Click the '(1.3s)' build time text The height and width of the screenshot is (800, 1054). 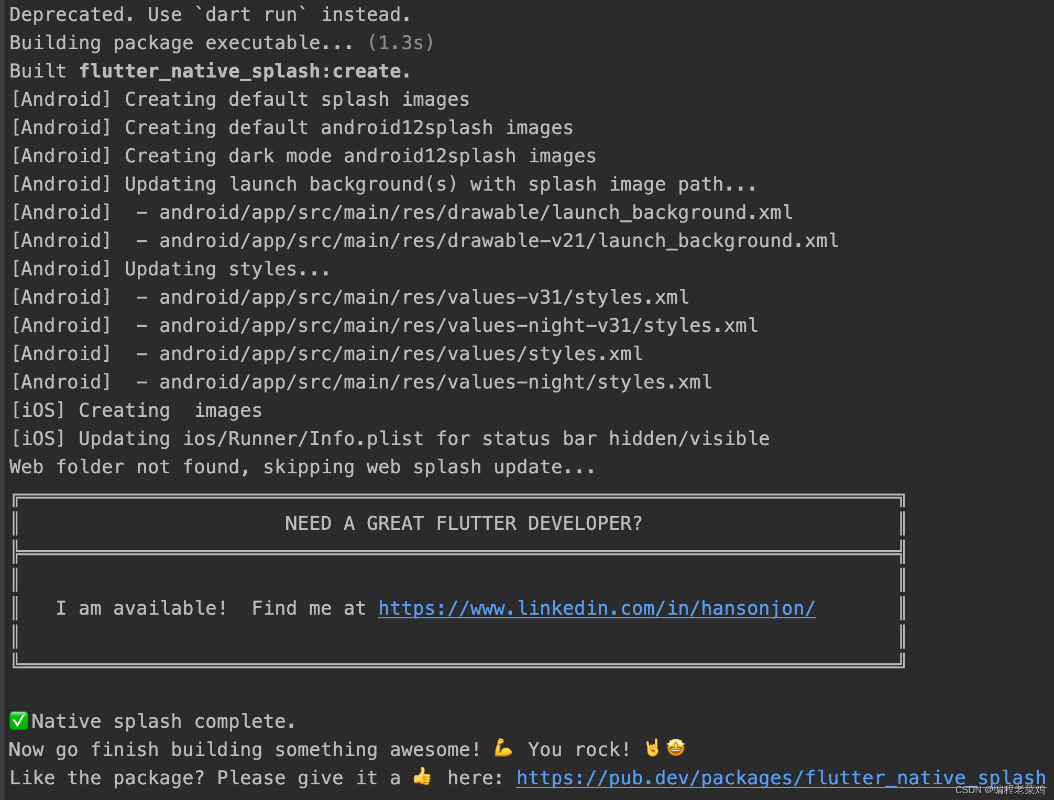click(x=401, y=43)
